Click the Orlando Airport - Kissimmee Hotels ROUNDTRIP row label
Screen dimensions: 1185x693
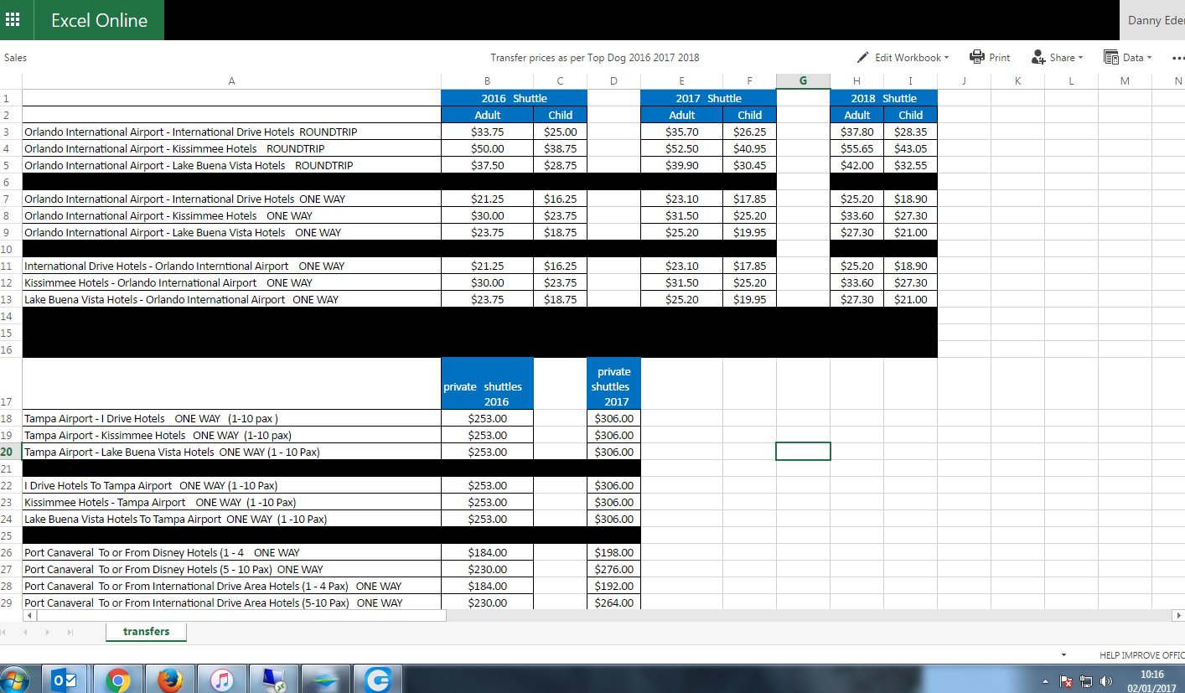tap(232, 148)
